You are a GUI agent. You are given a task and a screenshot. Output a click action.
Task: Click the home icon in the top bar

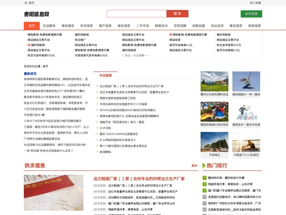point(26,3)
